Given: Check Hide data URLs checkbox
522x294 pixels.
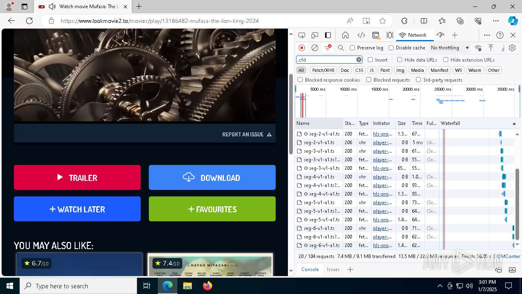Looking at the screenshot, I should click(x=400, y=60).
